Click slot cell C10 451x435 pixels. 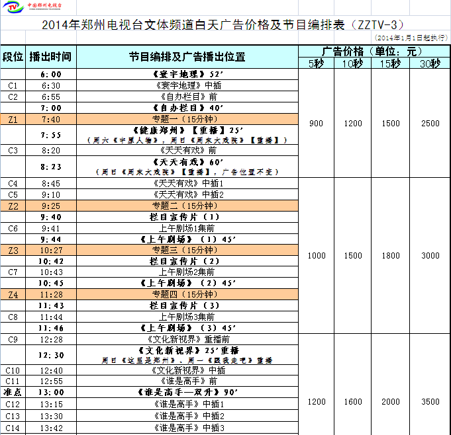[x=13, y=370]
